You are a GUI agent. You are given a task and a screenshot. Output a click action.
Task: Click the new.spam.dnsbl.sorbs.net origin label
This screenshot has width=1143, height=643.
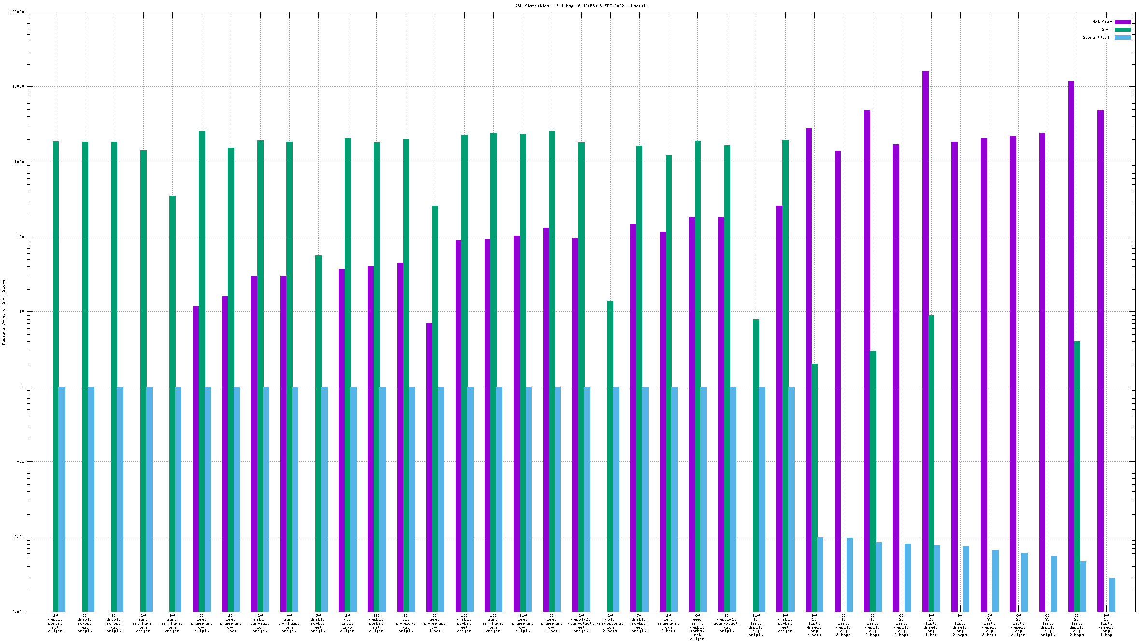697,627
